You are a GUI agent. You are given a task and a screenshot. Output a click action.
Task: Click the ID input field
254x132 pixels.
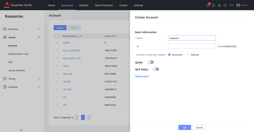[192, 46]
